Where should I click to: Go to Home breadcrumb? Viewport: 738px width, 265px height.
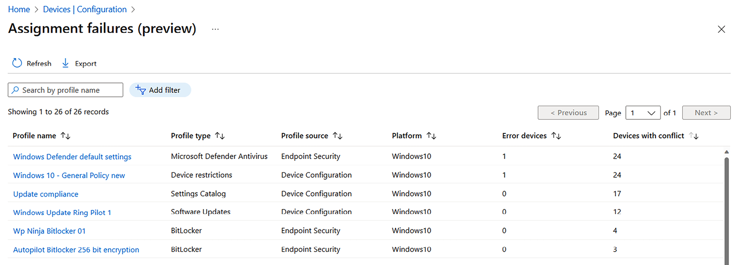tap(19, 10)
